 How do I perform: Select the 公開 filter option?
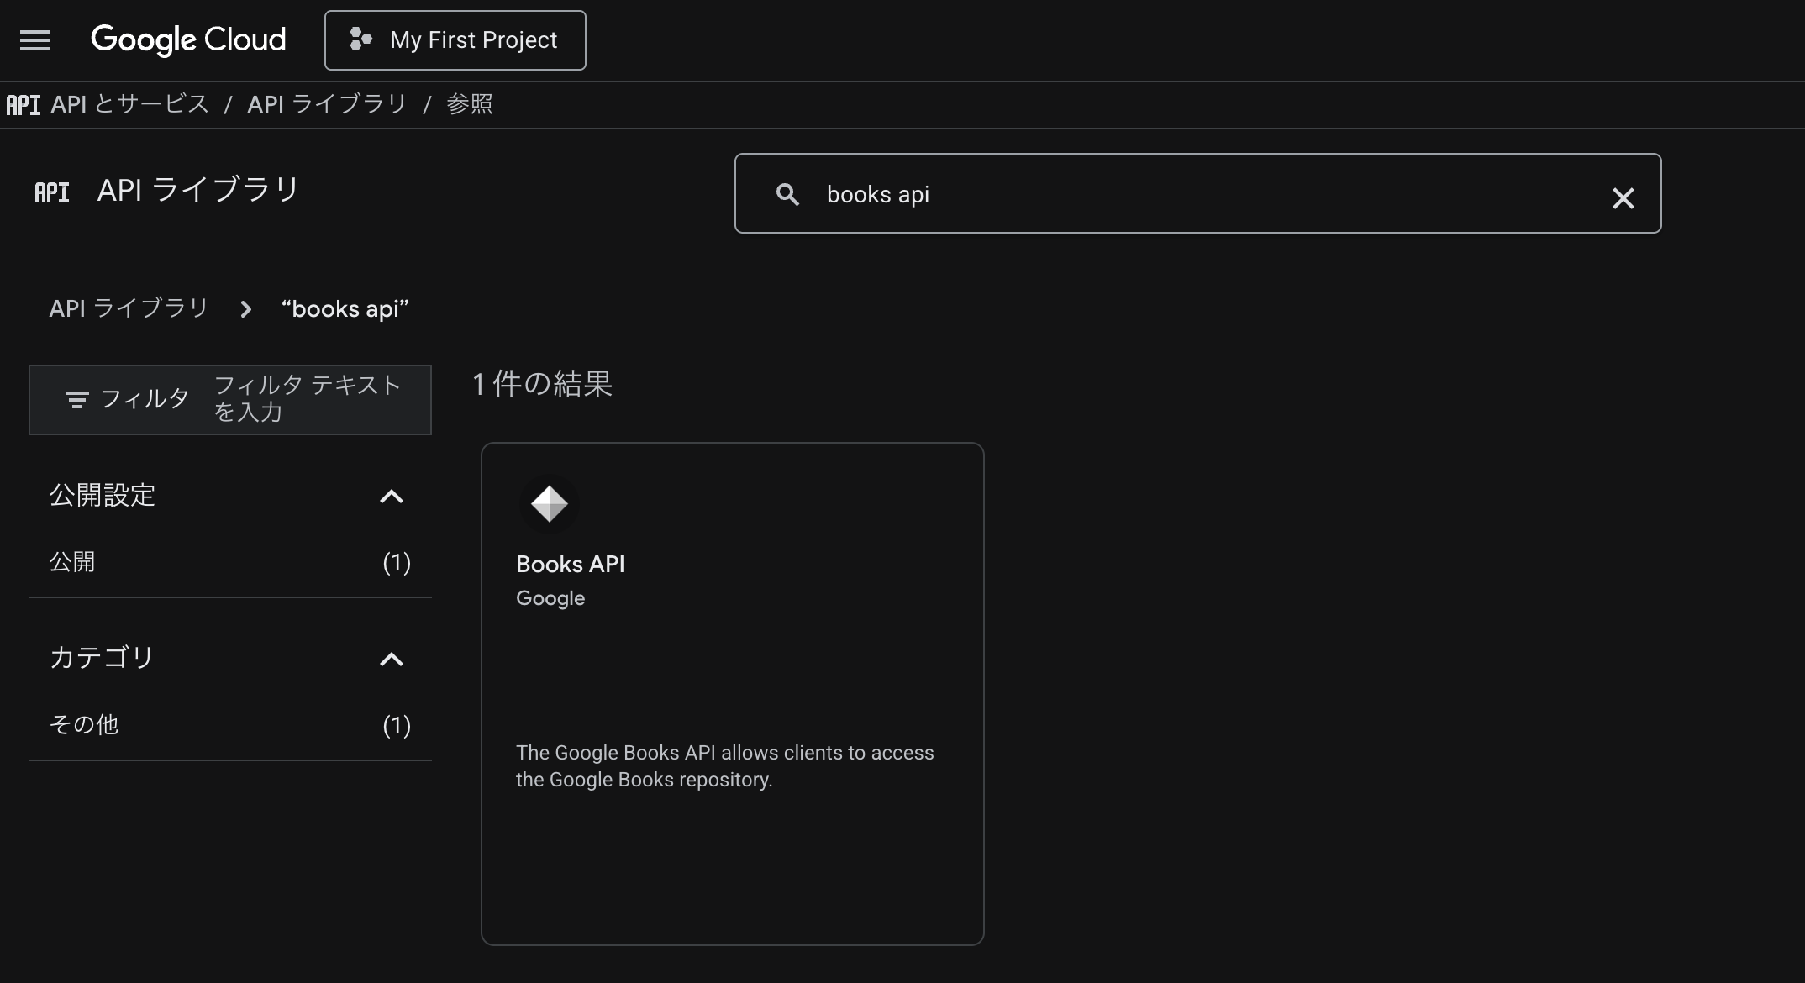tap(230, 562)
